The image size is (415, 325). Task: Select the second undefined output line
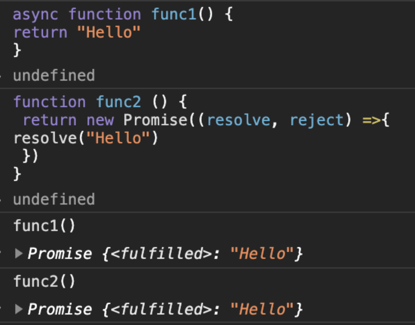tap(54, 199)
